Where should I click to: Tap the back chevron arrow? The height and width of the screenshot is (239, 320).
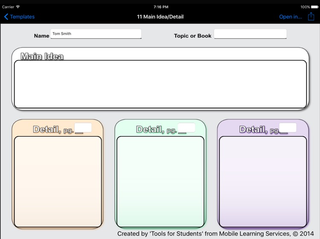coord(6,17)
